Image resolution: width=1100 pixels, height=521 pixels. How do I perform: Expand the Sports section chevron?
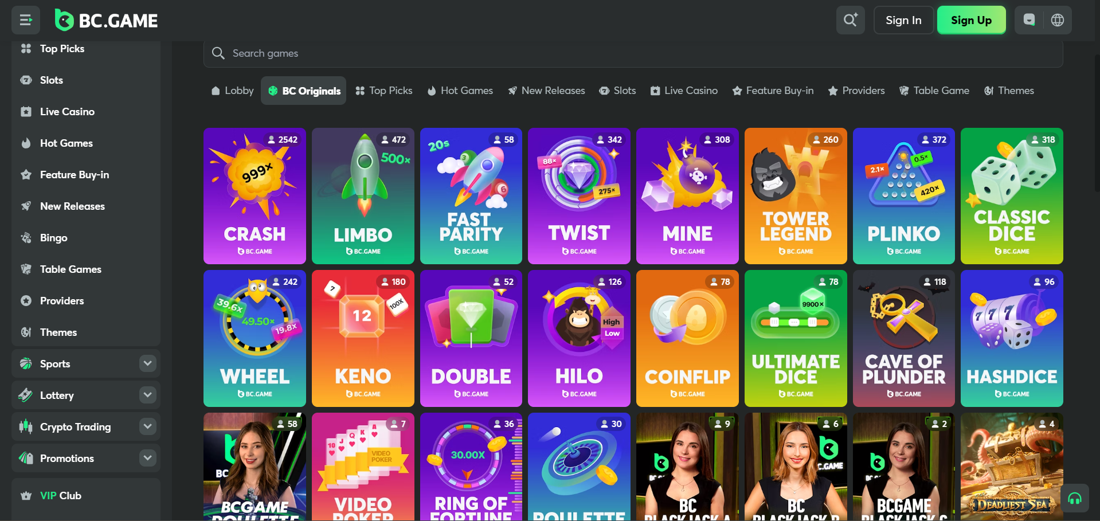pos(147,363)
